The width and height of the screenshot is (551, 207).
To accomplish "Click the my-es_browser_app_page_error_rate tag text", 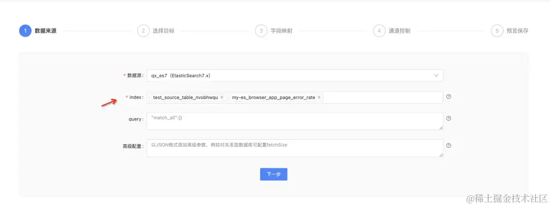I will (273, 97).
